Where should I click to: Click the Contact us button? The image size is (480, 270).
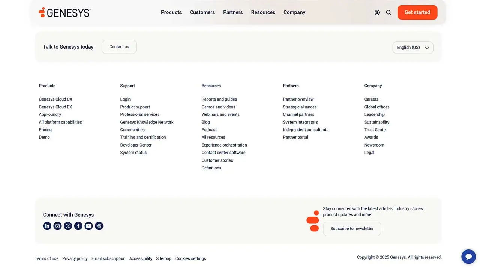coord(119,47)
